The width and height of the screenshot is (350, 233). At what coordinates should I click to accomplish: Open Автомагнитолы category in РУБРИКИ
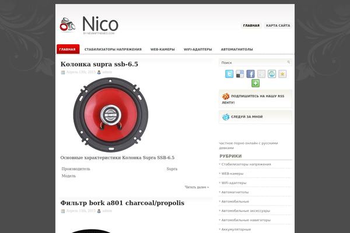(x=235, y=192)
